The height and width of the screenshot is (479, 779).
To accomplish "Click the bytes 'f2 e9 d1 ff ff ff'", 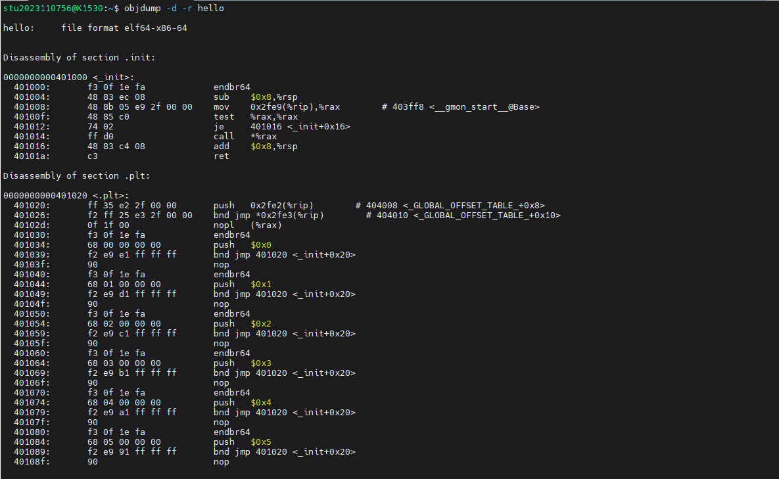I will pyautogui.click(x=132, y=294).
